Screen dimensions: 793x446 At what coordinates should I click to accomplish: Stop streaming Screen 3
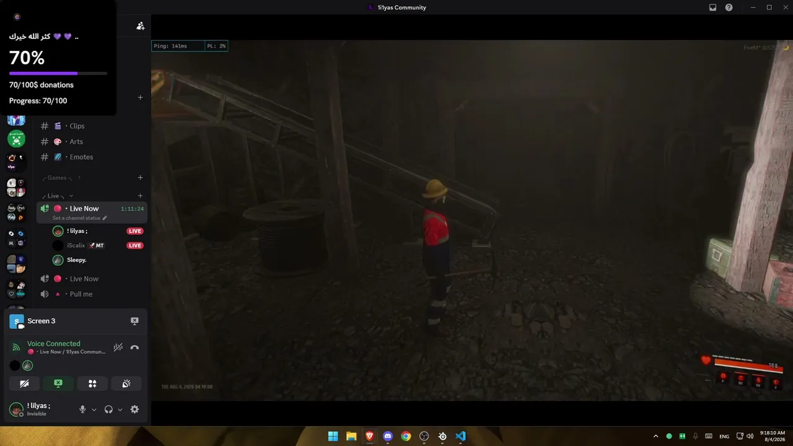tap(134, 321)
